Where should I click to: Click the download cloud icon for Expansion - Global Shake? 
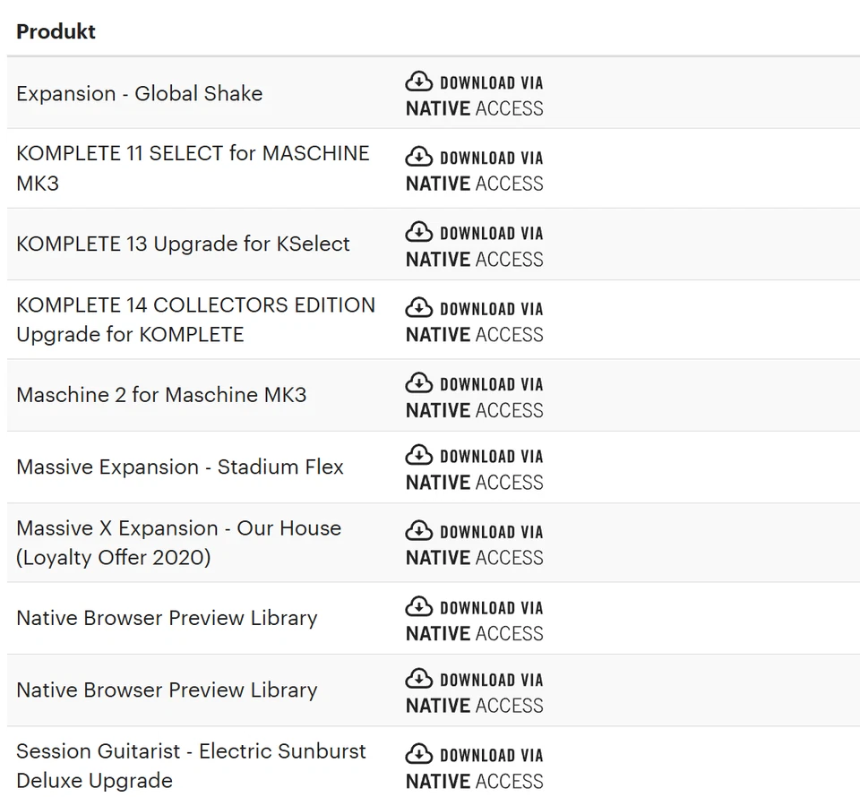click(x=417, y=81)
